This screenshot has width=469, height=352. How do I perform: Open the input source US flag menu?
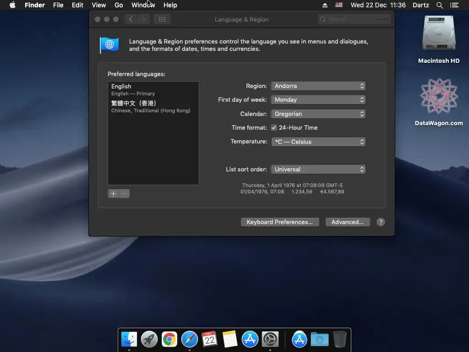[x=339, y=5]
